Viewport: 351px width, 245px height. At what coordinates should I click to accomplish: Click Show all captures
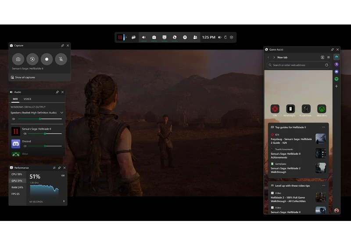pyautogui.click(x=23, y=77)
